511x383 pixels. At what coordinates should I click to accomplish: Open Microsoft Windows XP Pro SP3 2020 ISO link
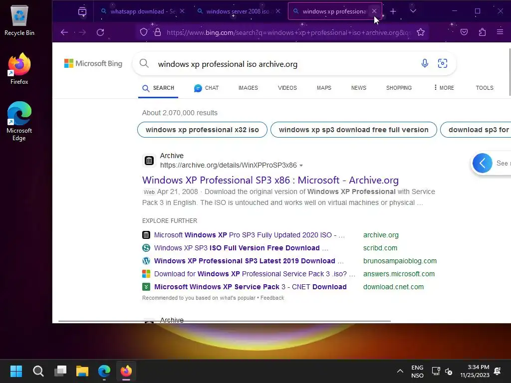[250, 235]
